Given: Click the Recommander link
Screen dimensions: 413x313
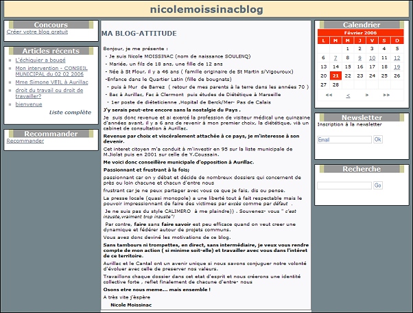Looking at the screenshot, I should 25,141.
